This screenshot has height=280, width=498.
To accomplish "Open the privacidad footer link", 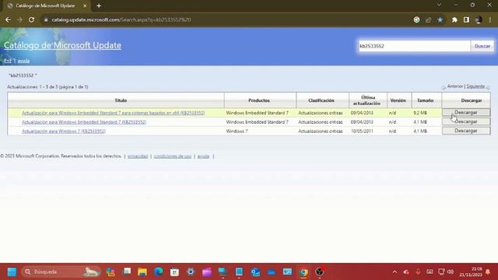I will point(138,156).
